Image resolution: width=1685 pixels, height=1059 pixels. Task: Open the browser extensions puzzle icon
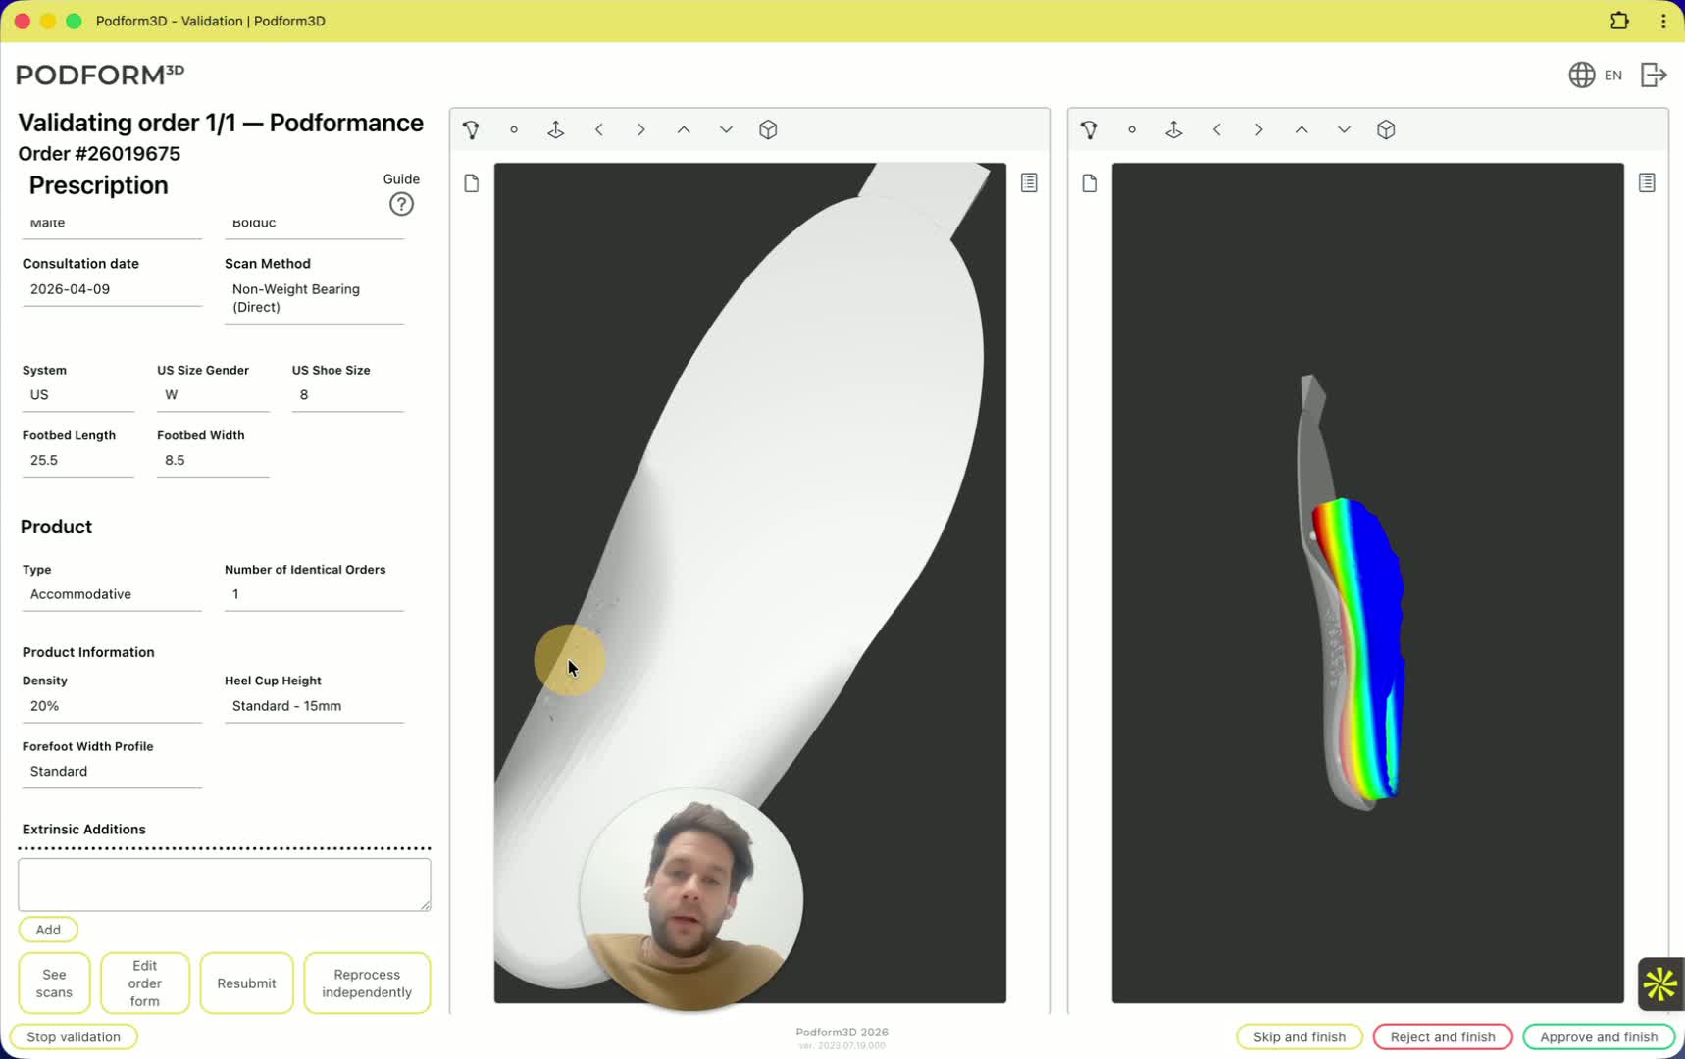[1619, 21]
